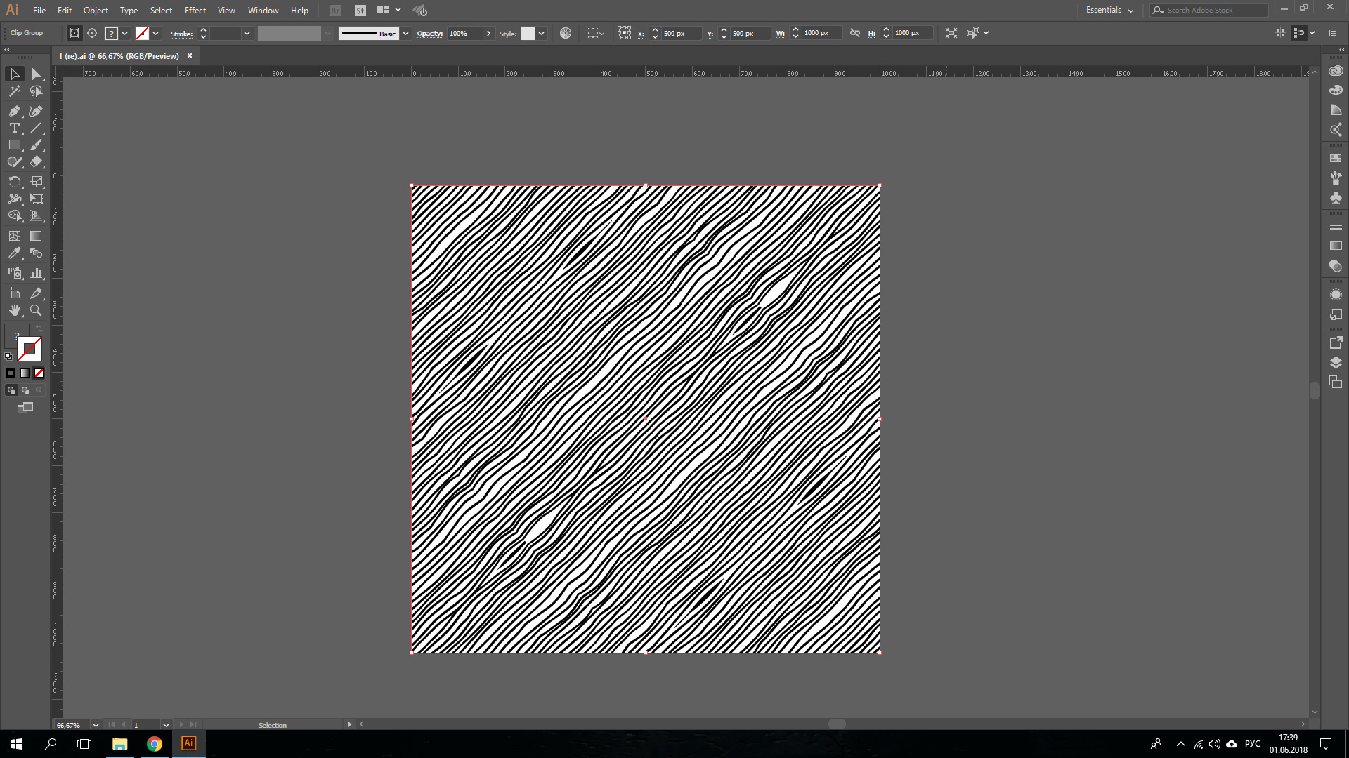Enable Draw Behind mode
1349x758 pixels.
click(x=25, y=390)
